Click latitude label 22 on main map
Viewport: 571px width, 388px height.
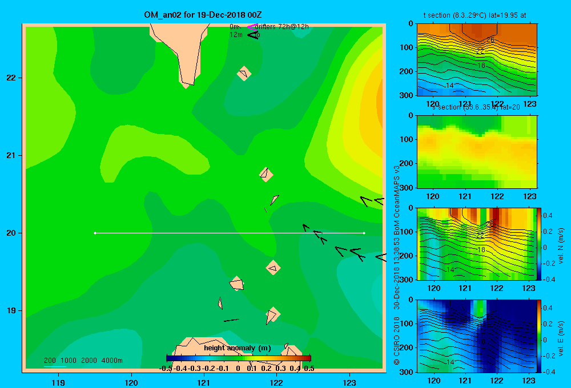coord(11,78)
